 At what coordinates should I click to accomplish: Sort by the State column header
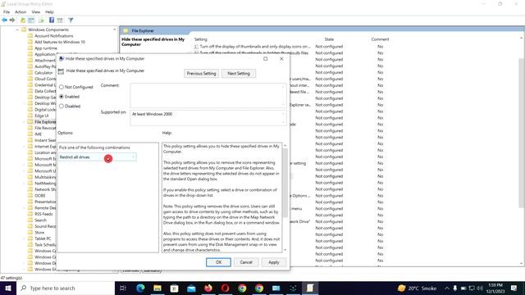pyautogui.click(x=329, y=39)
